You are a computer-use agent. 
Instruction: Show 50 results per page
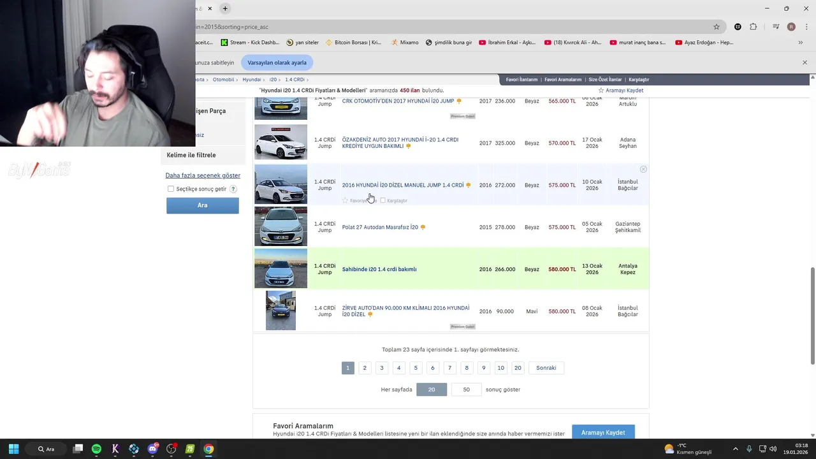point(466,390)
